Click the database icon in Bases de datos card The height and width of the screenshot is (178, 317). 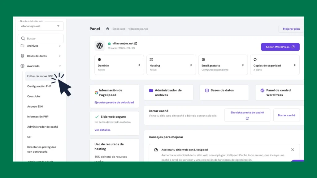click(x=207, y=91)
